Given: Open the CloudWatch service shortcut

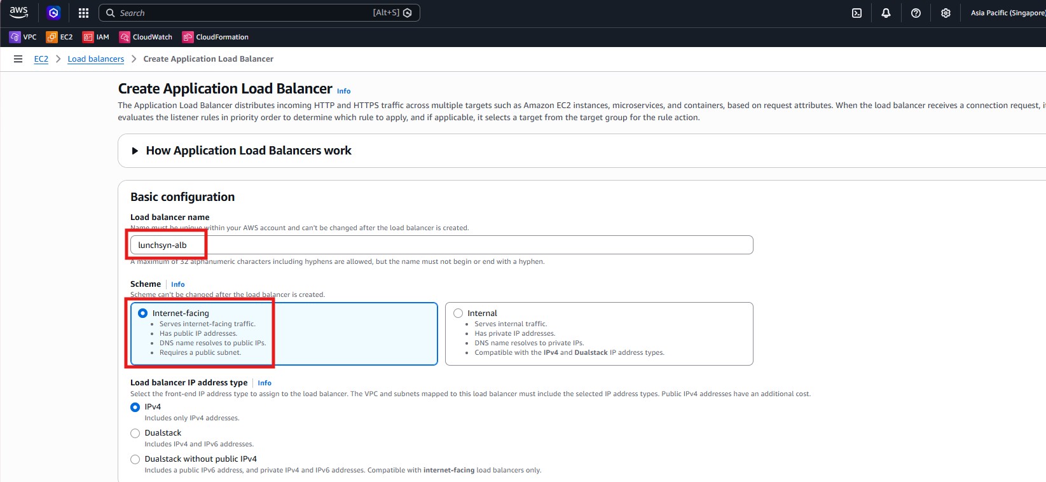Looking at the screenshot, I should coord(146,37).
